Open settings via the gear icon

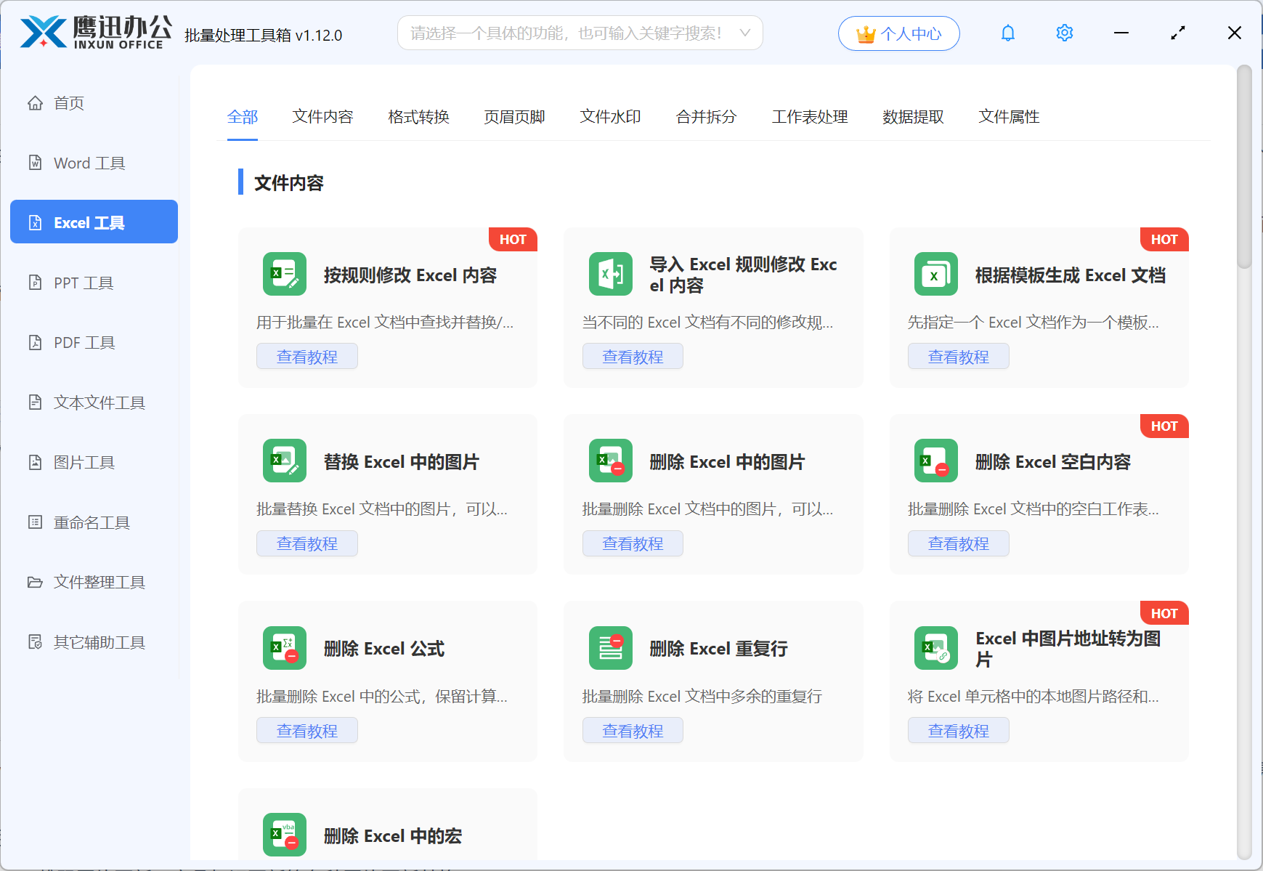point(1064,33)
